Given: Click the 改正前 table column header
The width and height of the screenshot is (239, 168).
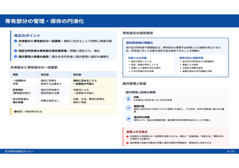Looking at the screenshot, I should click(x=45, y=74).
